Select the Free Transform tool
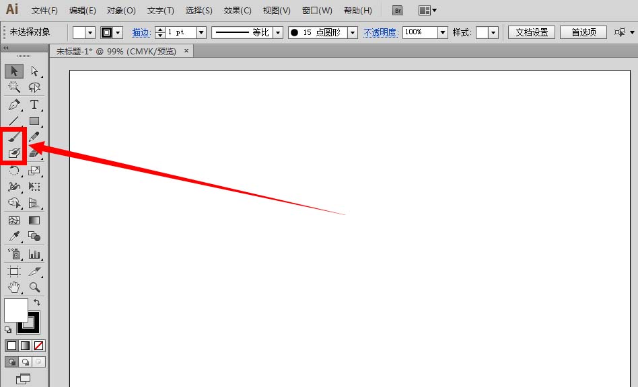Image resolution: width=638 pixels, height=387 pixels. pyautogui.click(x=34, y=186)
